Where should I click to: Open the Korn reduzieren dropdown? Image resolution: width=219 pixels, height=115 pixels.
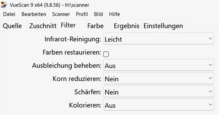coord(158,78)
